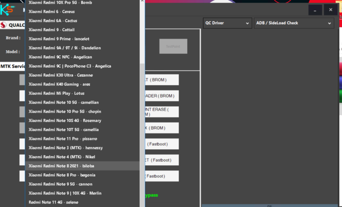Choose Redmi Note 8 Pro - begonia

tap(82, 175)
